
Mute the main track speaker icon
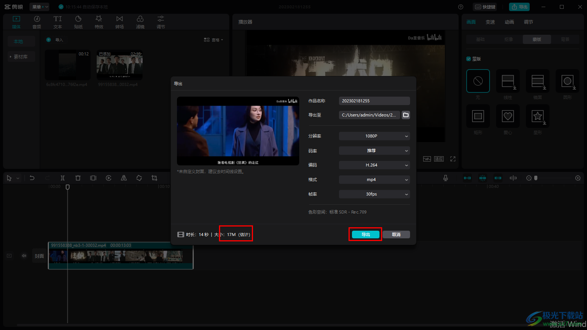24,256
